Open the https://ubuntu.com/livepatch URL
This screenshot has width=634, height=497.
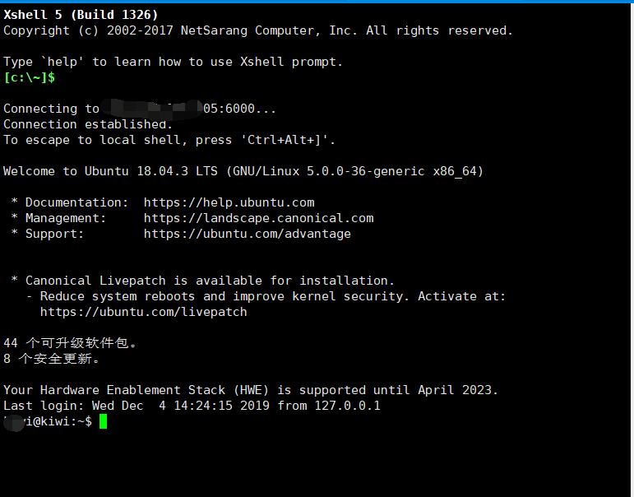(x=143, y=312)
